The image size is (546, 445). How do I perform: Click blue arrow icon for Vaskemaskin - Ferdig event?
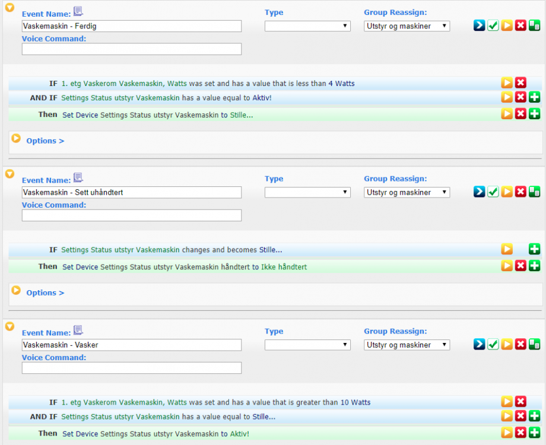coord(479,26)
